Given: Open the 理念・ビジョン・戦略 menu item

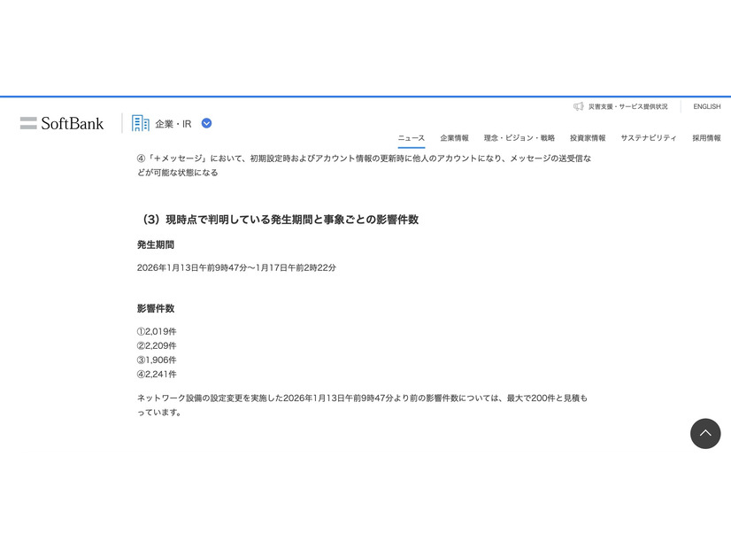Looking at the screenshot, I should point(518,138).
